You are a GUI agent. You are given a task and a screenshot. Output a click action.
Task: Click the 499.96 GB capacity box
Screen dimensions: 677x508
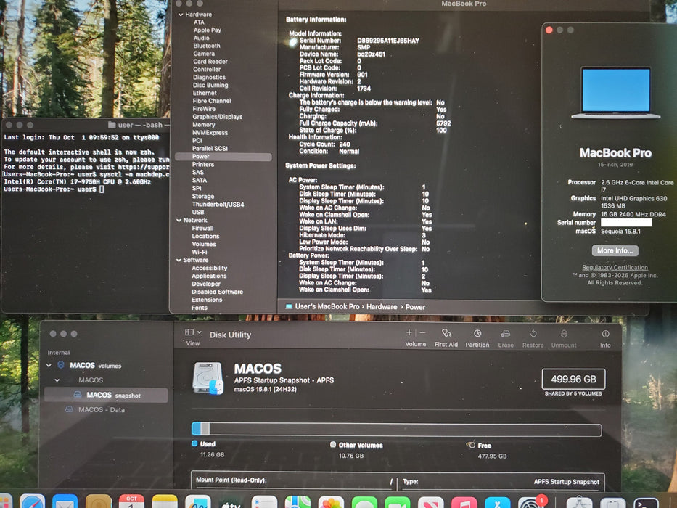[573, 379]
